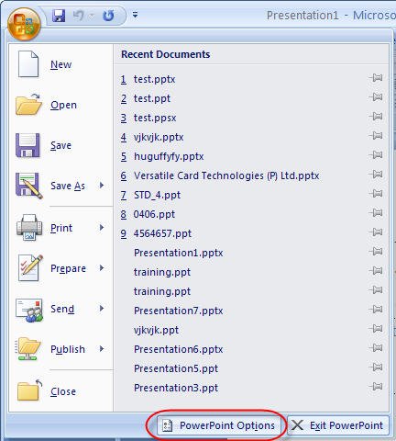Screen dimensions: 396x441
Task: Click the options icon on PowerPoint Options
Action: (x=167, y=425)
